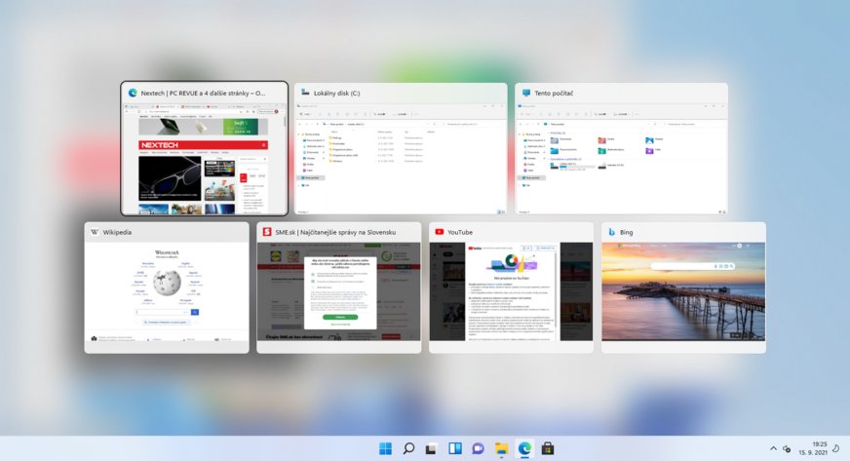Click the Microsoft Edge taskbar icon

[x=525, y=448]
